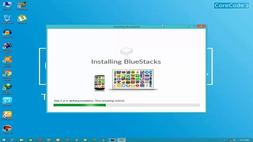Screen dimensions: 253x142
Task: Open the Internet Download Manager shortcut
Action: pos(7,89)
